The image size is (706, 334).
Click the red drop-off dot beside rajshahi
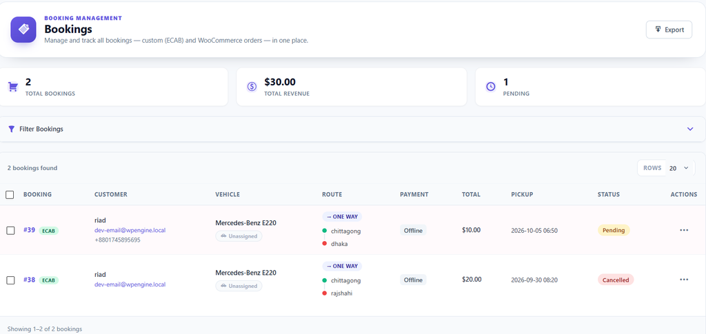pyautogui.click(x=324, y=293)
